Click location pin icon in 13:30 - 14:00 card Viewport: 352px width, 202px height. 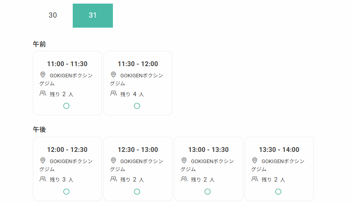pos(255,160)
